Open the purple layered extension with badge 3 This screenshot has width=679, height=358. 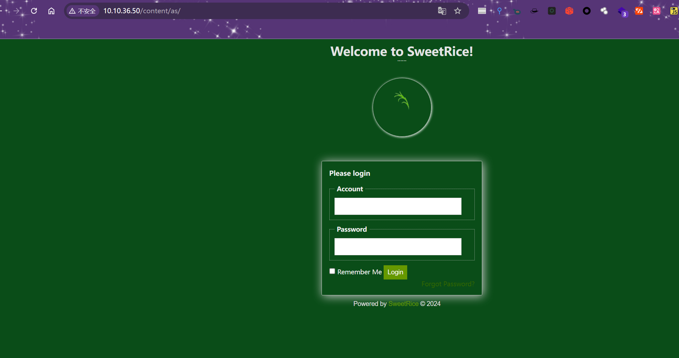click(x=622, y=12)
